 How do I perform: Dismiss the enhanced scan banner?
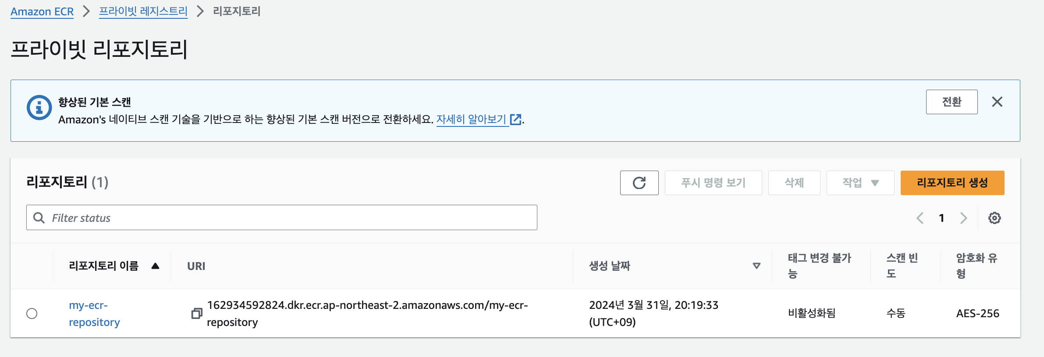click(x=997, y=102)
